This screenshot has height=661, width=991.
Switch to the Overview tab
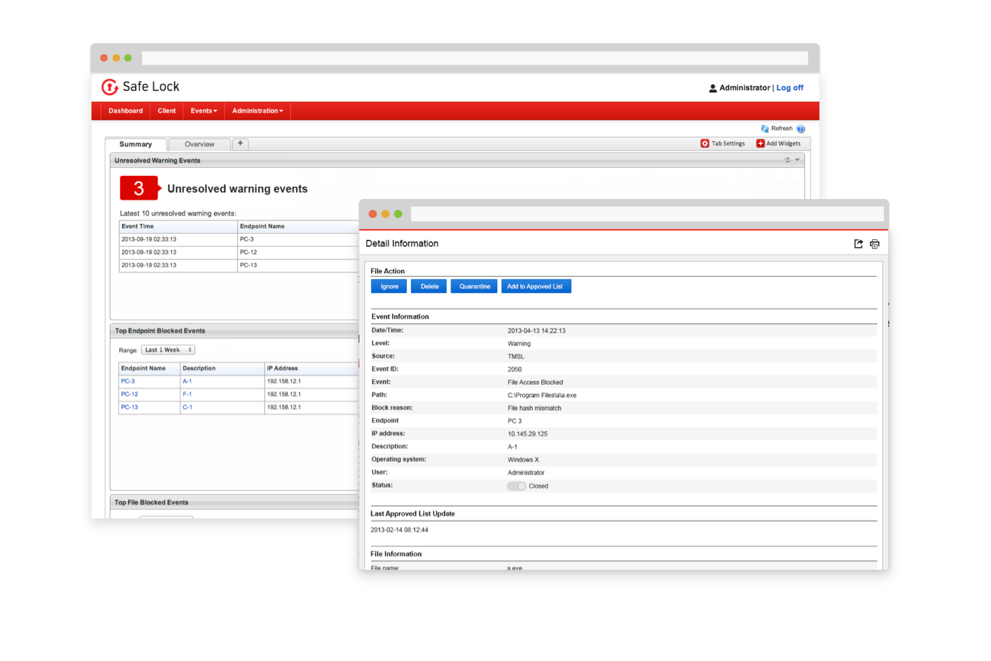(x=199, y=144)
